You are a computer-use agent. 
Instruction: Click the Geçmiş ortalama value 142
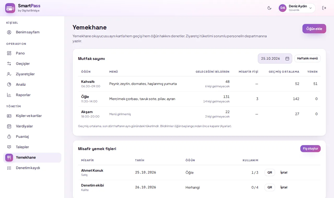[x=296, y=99]
